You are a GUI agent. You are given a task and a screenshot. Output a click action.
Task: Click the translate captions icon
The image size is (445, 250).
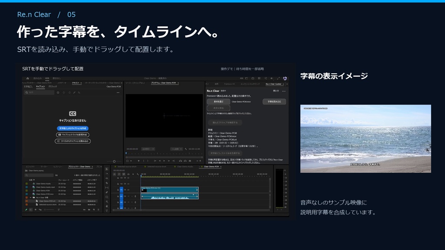point(79,93)
